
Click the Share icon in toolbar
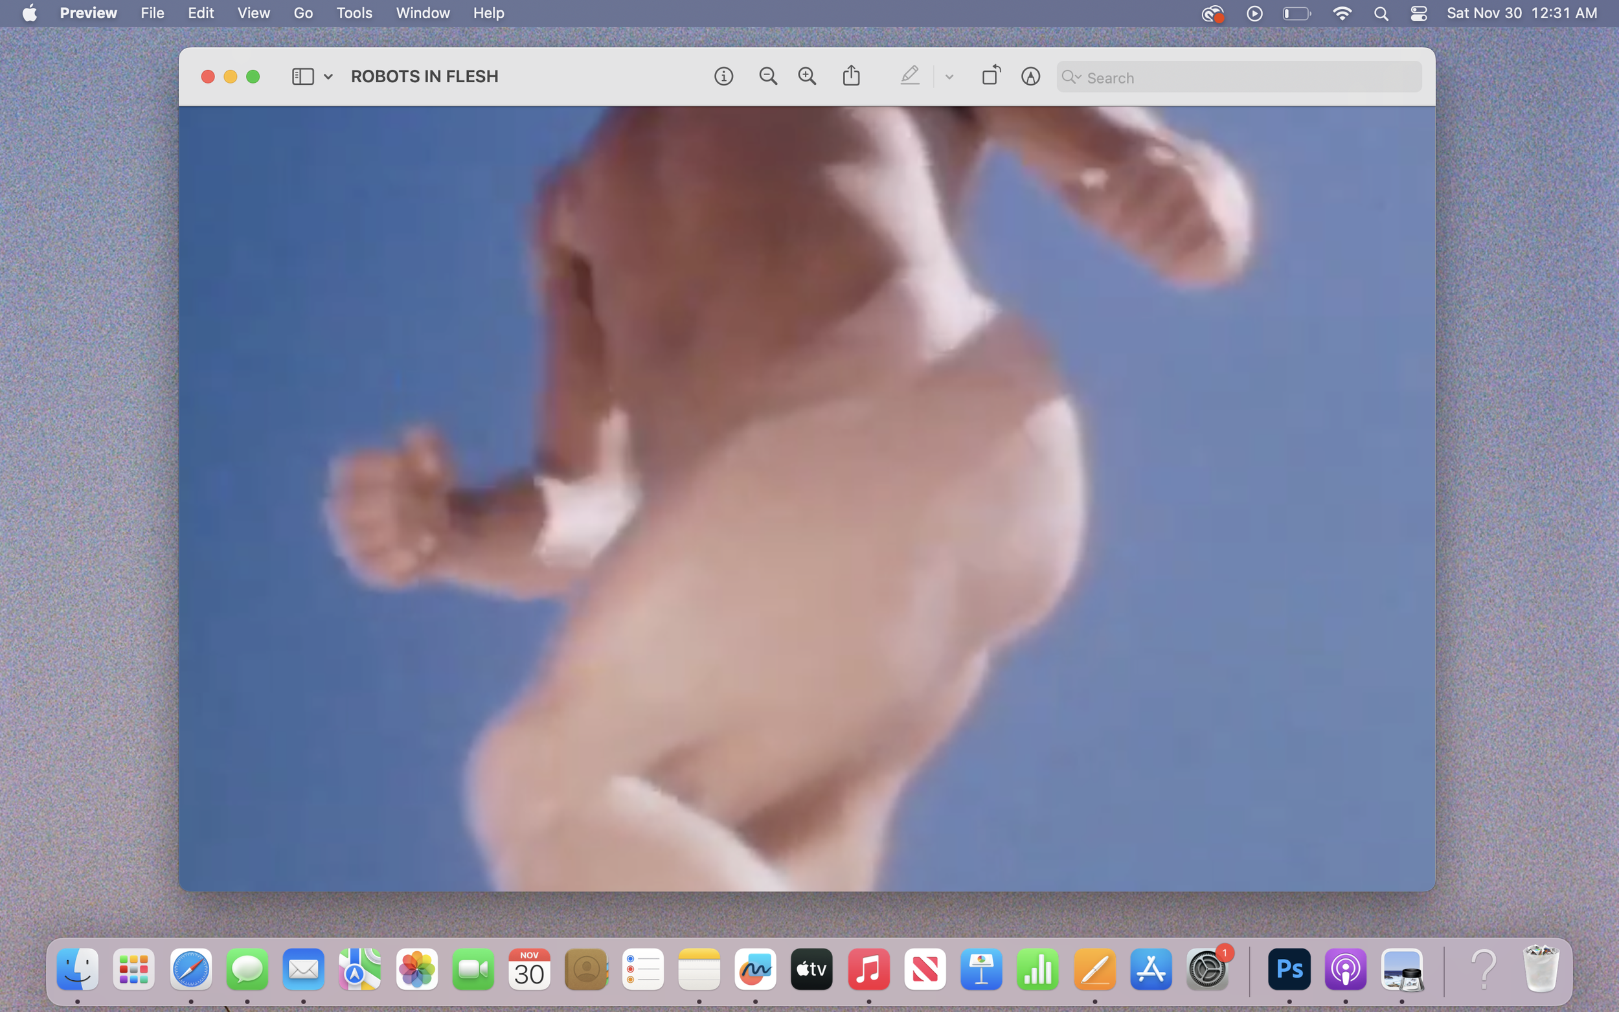tap(852, 76)
